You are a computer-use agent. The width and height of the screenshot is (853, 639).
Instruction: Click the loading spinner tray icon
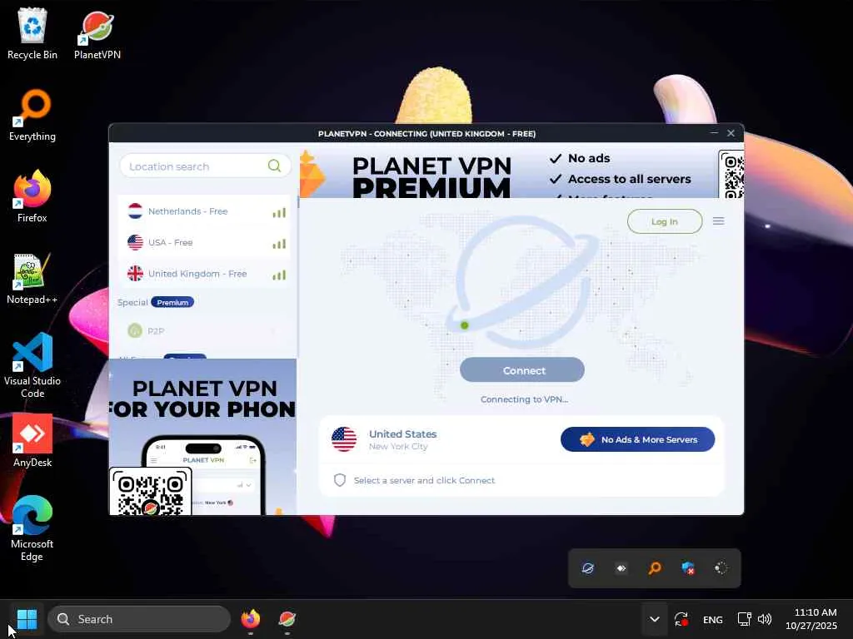pyautogui.click(x=721, y=568)
